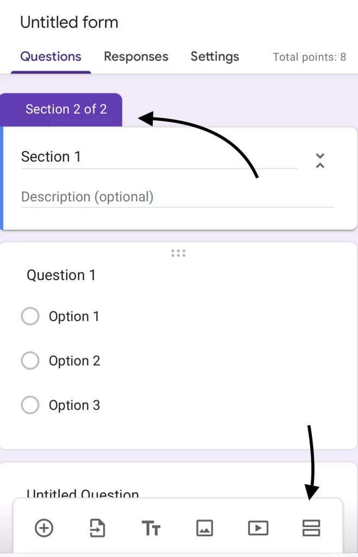Expand the Untitled Question card
Screen dimensions: 358x557
tap(83, 492)
